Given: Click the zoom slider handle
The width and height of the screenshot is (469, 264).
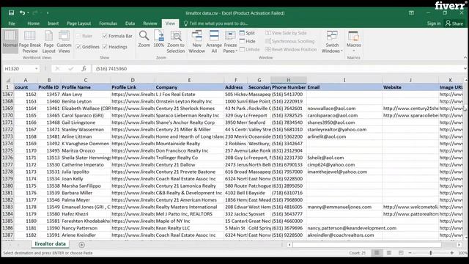Looking at the screenshot, I should coord(431,253).
